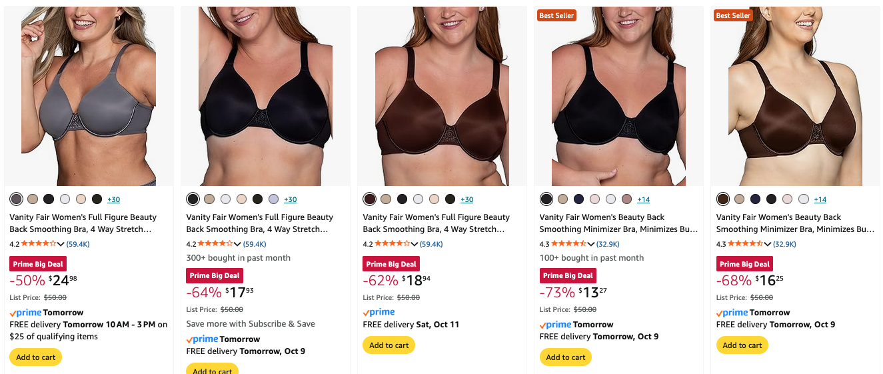The height and width of the screenshot is (374, 883).
Task: Select the lavender color swatch on the $17.93 bra
Action: click(273, 199)
